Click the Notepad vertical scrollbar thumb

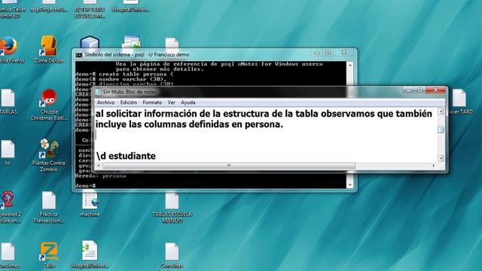click(x=441, y=129)
